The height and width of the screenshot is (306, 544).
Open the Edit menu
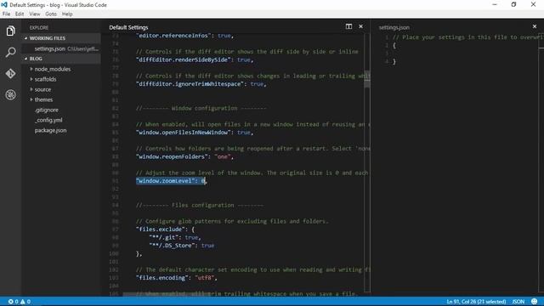click(20, 14)
